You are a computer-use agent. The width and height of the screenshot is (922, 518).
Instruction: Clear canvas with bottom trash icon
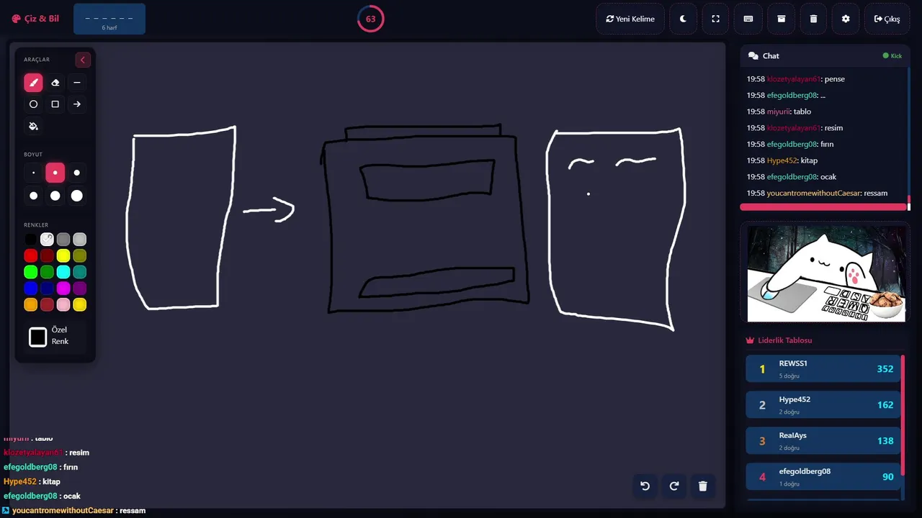point(703,486)
